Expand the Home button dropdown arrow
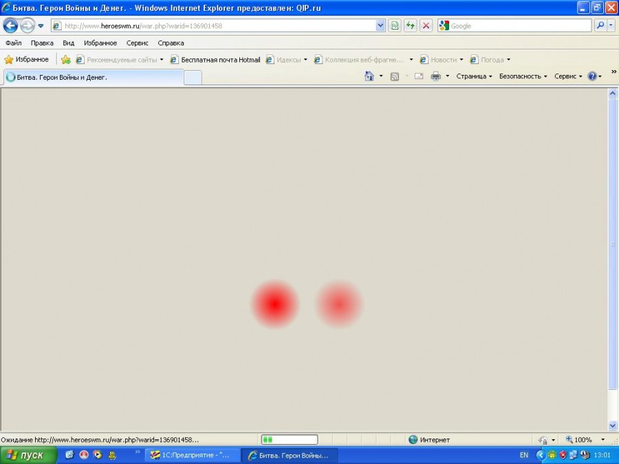This screenshot has height=464, width=619. [x=381, y=76]
